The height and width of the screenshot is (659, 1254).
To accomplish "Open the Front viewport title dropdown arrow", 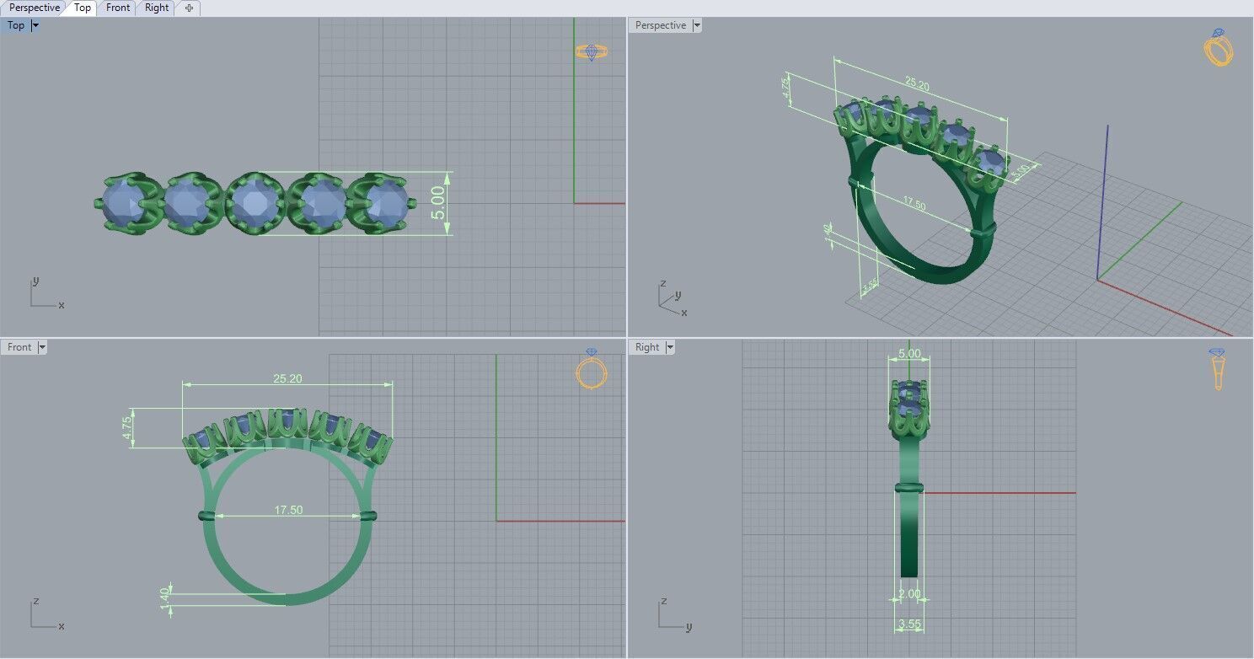I will (42, 347).
